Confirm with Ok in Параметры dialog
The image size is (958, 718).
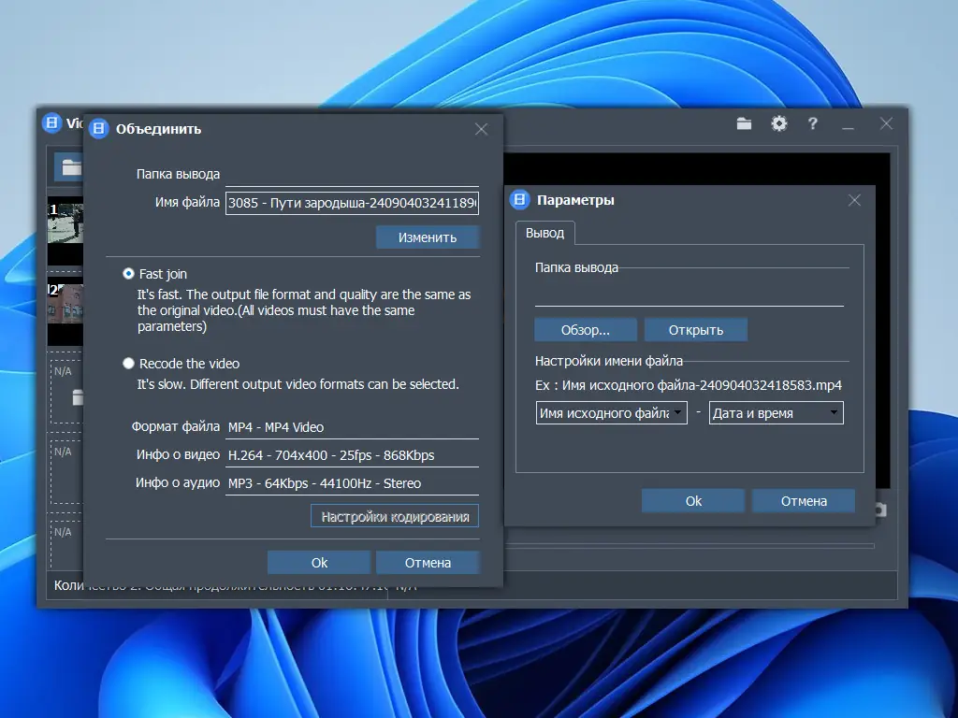click(x=692, y=501)
